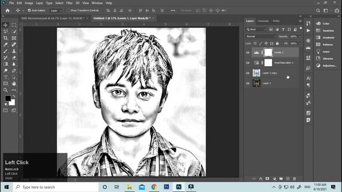
Task: Open the Opacity slider dropdown arrow
Action: 300,36
